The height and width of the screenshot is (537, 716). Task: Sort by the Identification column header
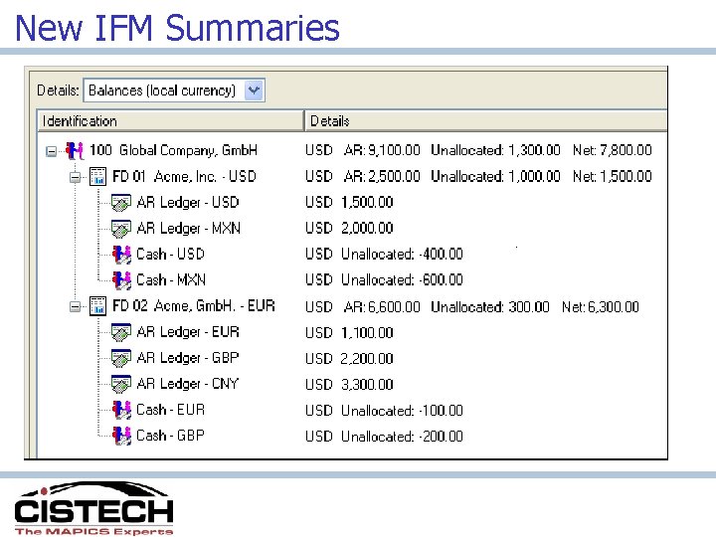(170, 121)
